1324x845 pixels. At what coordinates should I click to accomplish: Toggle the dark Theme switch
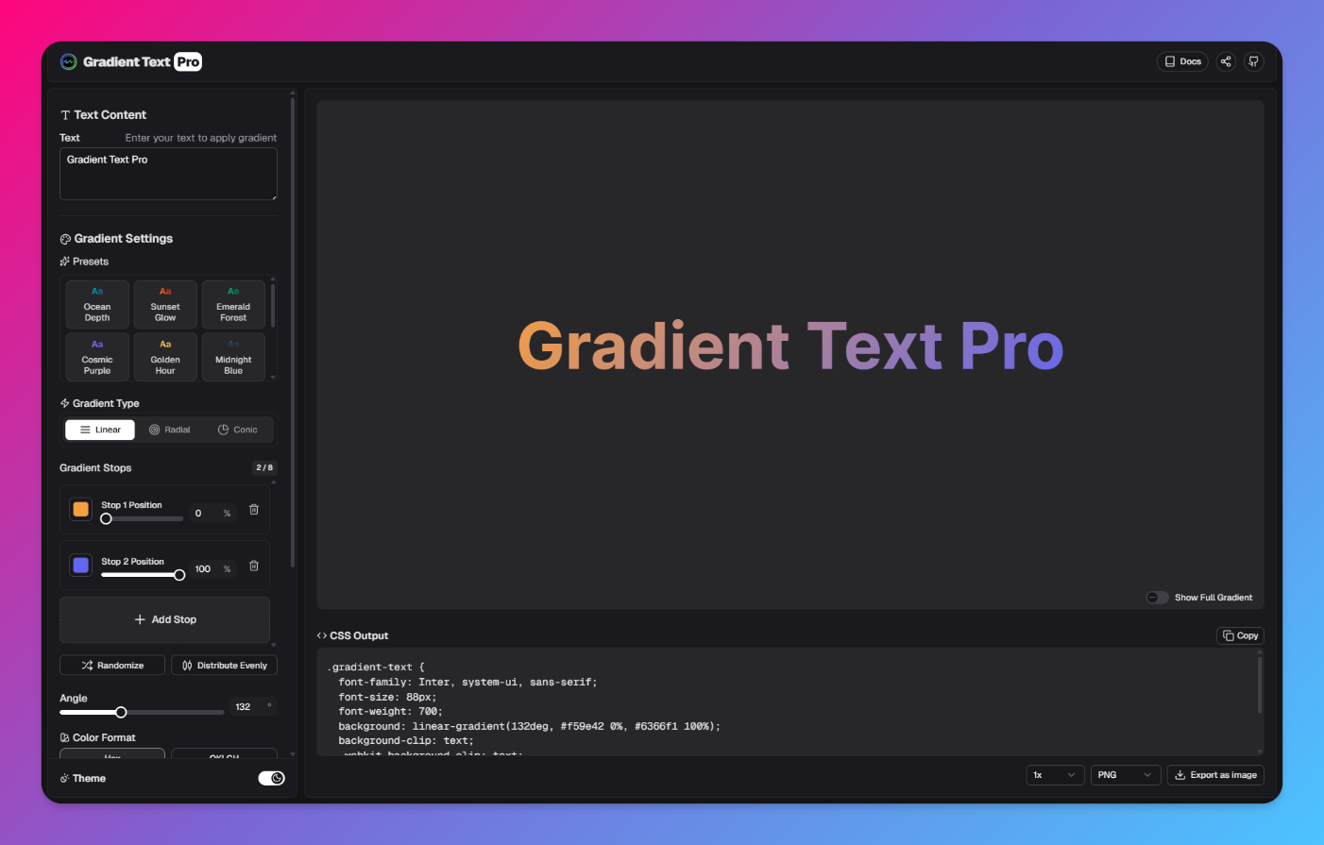pyautogui.click(x=271, y=778)
